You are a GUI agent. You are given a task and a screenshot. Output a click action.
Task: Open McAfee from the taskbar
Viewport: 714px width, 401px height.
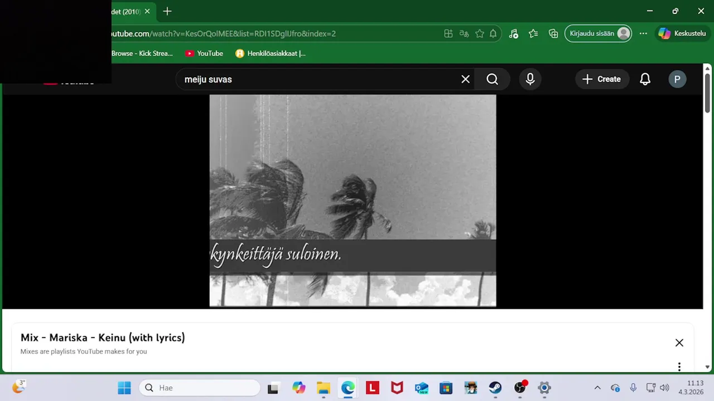397,388
